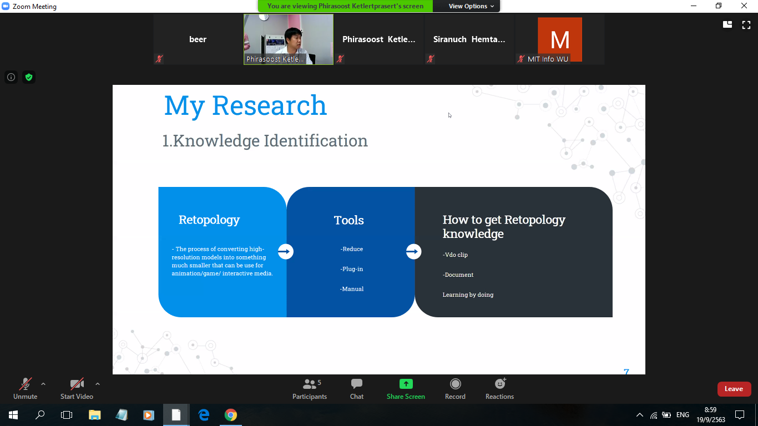Open the Chat panel
Screen dimensions: 758x426
[x=357, y=389]
